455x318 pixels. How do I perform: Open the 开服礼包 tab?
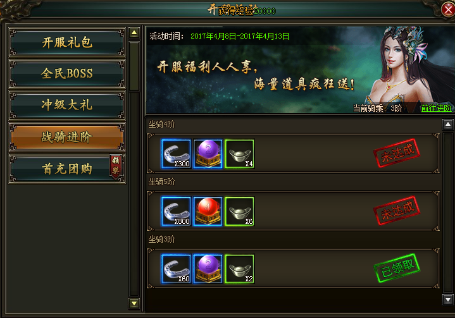67,42
